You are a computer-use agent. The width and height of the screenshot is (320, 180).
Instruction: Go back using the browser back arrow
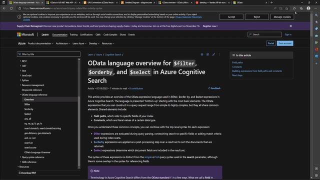(4, 8)
